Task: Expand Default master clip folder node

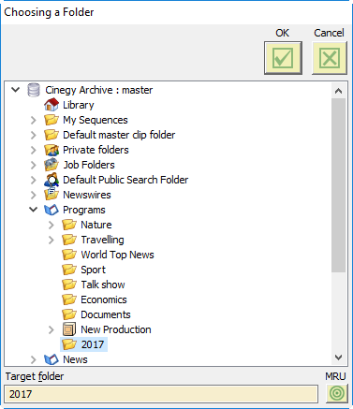Action: coord(34,135)
